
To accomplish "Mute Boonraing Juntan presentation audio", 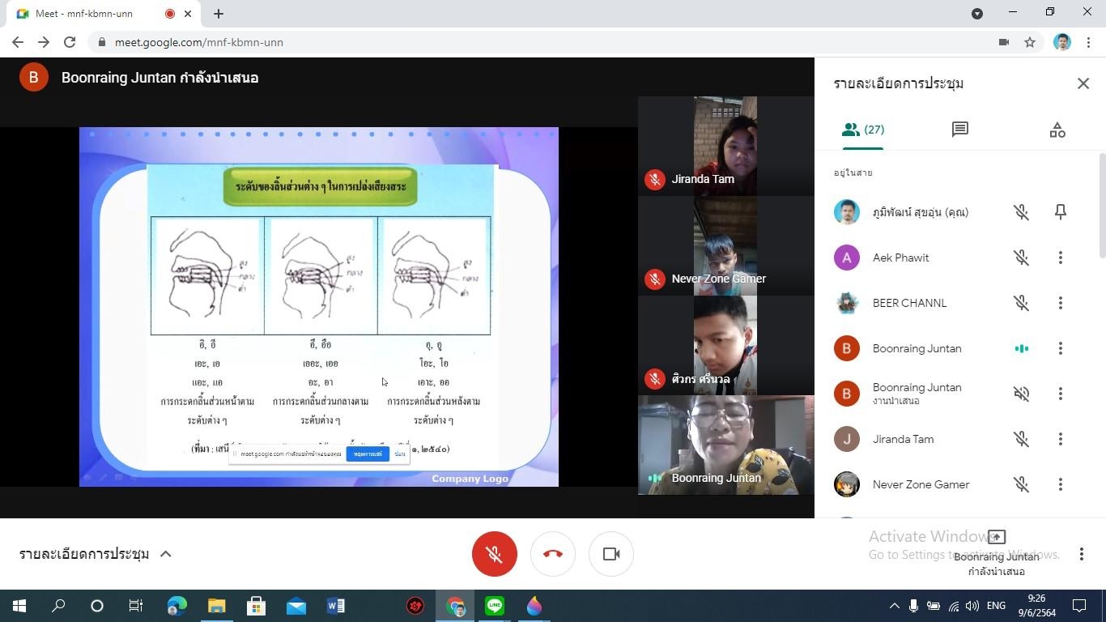I will pos(1021,394).
